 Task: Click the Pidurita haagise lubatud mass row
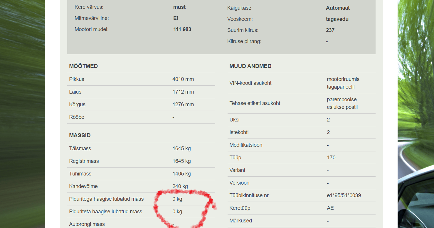pyautogui.click(x=141, y=212)
